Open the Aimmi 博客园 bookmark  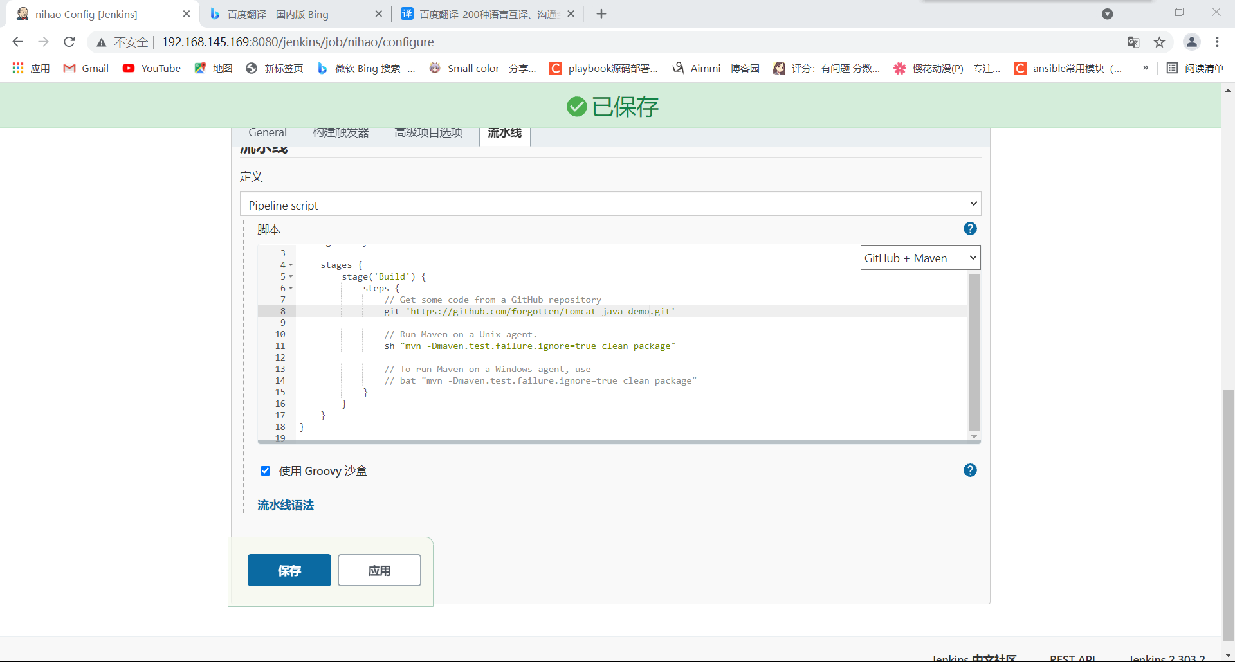(x=716, y=68)
